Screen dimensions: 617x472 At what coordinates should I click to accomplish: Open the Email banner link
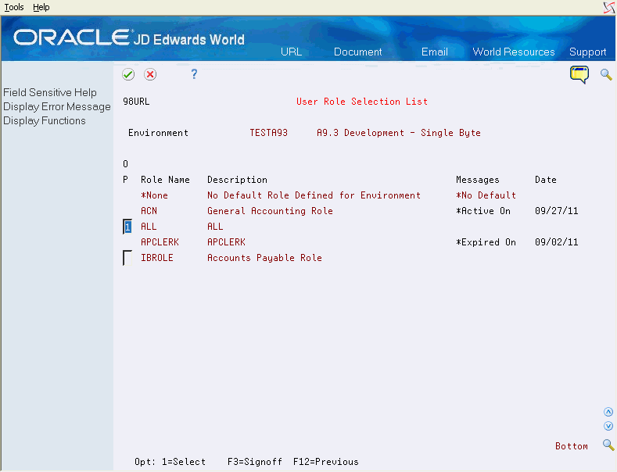click(435, 52)
